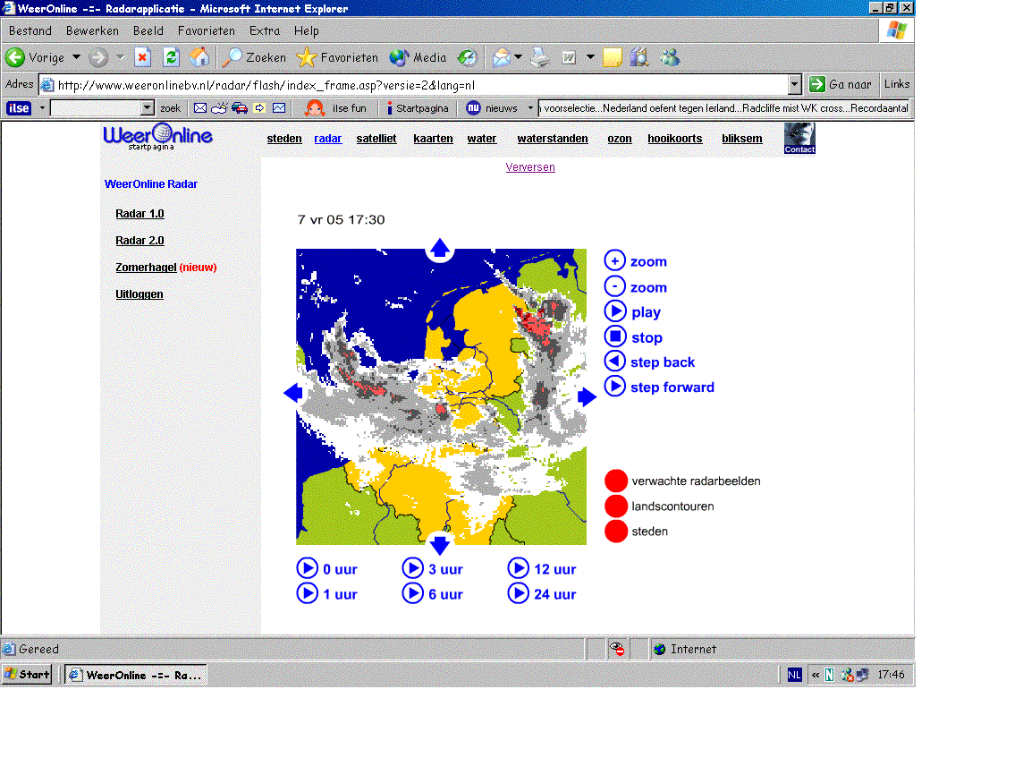Open the address bar dropdown
Image resolution: width=1023 pixels, height=766 pixels.
click(x=794, y=84)
